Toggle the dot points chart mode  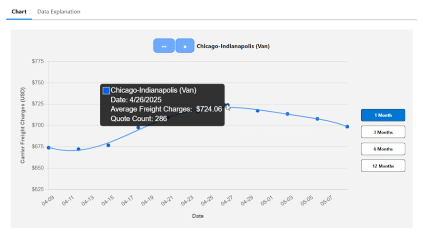coord(185,46)
